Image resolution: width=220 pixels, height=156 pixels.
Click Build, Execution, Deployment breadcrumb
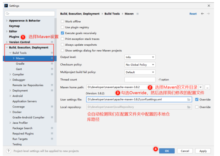[x=80, y=14]
